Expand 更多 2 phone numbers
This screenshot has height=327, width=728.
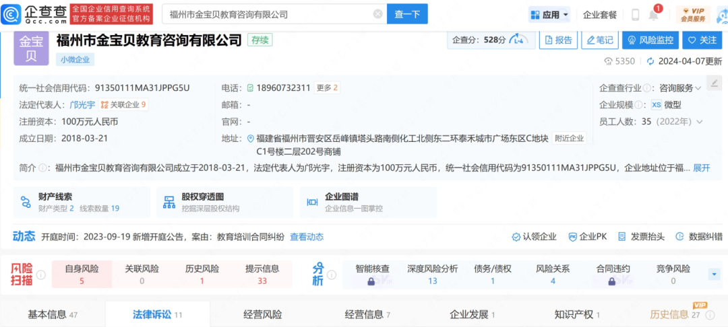tap(327, 87)
